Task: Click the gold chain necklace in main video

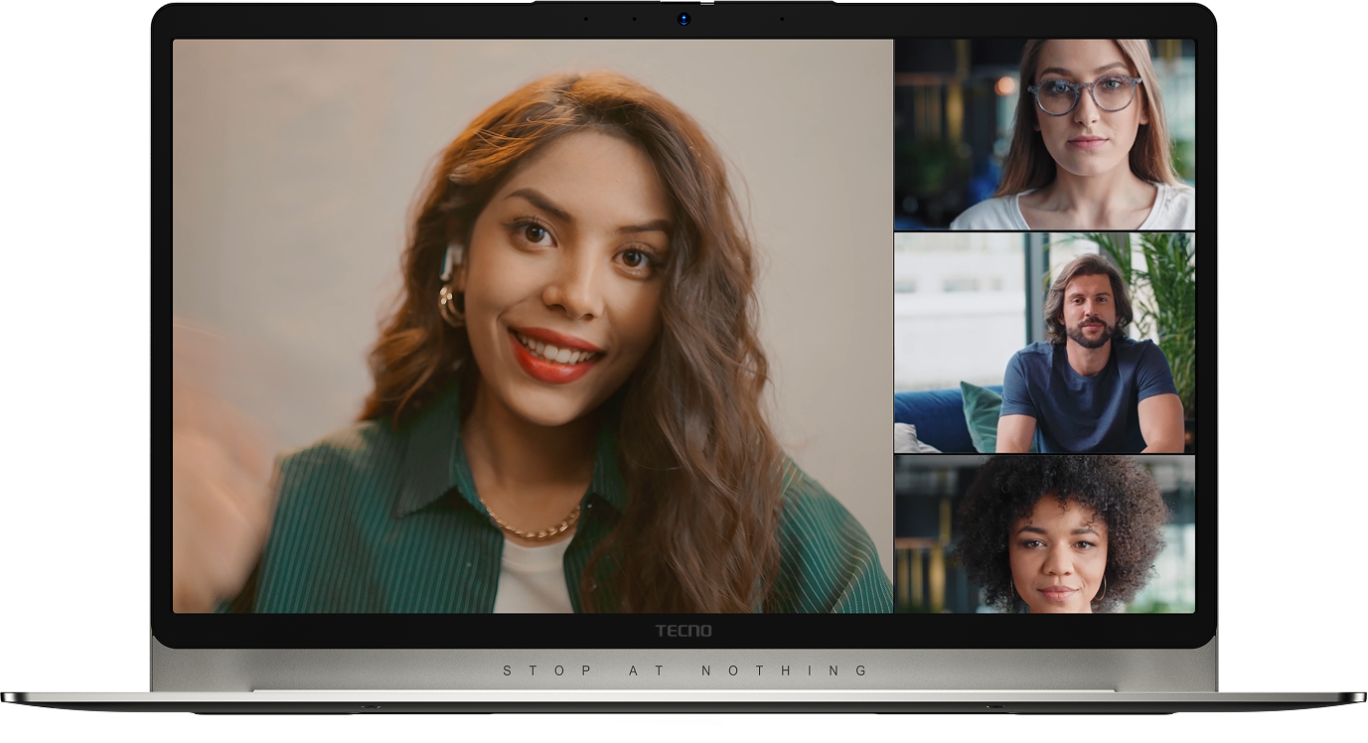Action: click(x=530, y=526)
